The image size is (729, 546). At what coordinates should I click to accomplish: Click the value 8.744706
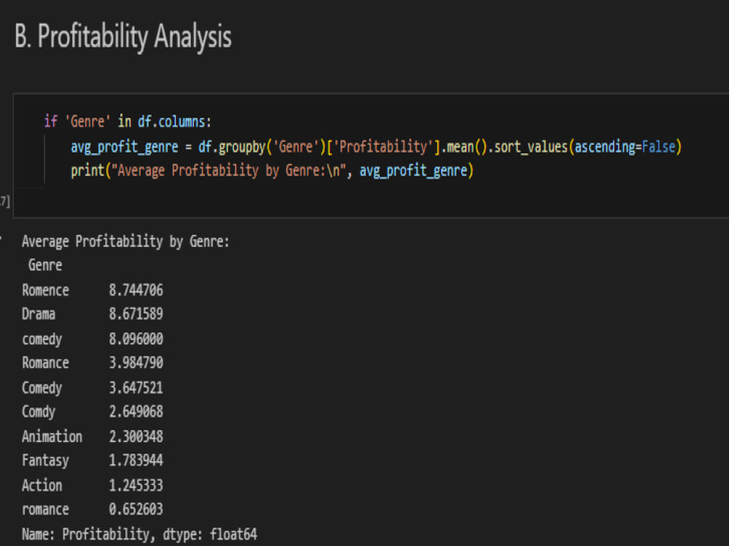pyautogui.click(x=136, y=290)
